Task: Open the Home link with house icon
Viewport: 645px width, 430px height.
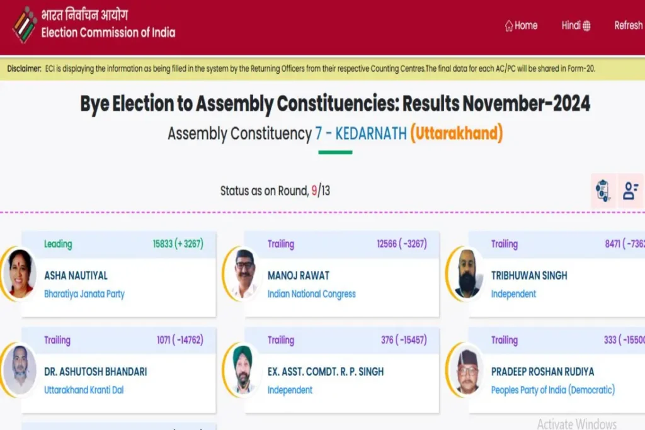Action: [x=521, y=25]
